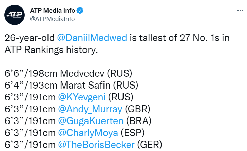Click the blue verified badge
The width and height of the screenshot is (247, 151).
click(x=80, y=11)
